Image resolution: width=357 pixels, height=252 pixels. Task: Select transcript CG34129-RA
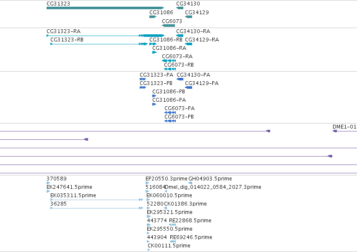point(188,44)
